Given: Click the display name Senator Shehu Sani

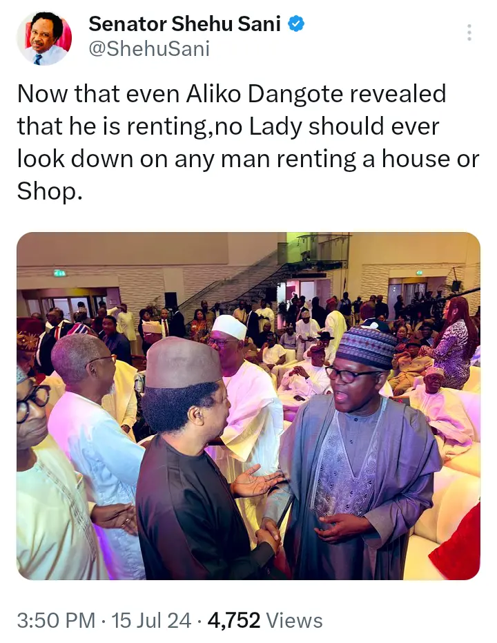Looking at the screenshot, I should pyautogui.click(x=185, y=23).
